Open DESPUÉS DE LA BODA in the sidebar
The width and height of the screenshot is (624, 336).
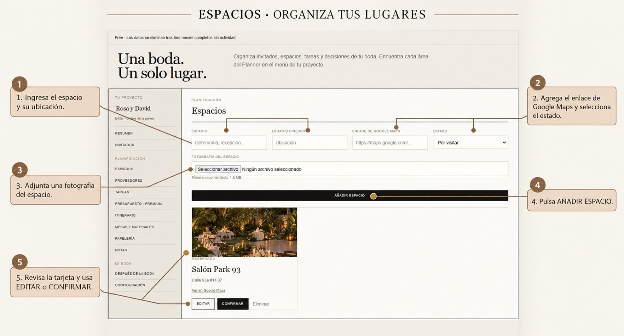point(135,274)
